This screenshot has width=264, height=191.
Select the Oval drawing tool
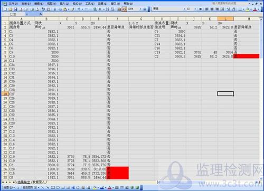(x=58, y=187)
